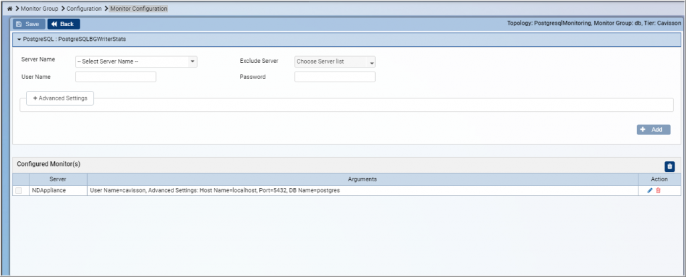
Task: Open Exclude Server list dropdown
Action: coord(335,62)
